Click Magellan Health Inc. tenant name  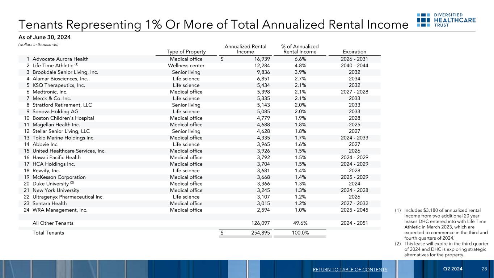56,125
